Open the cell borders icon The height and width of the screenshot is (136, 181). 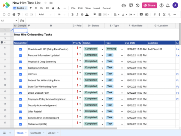pos(100,14)
